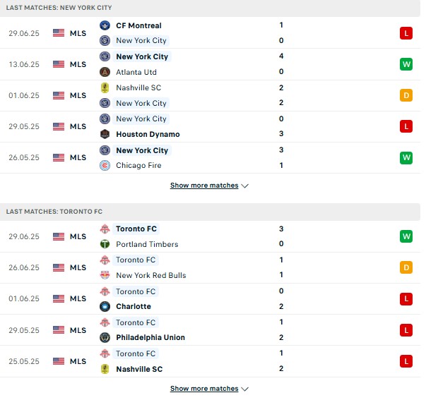Click the New York Red Bulls logo

[x=105, y=275]
